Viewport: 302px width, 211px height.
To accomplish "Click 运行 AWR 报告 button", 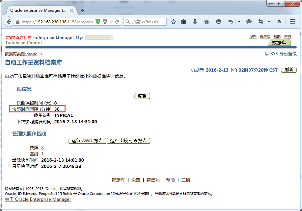I will [x=87, y=141].
